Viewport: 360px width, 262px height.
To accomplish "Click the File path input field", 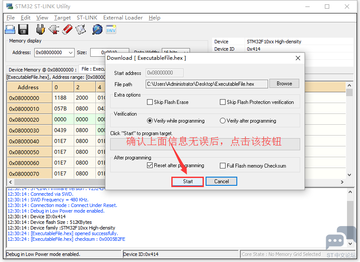I will click(206, 84).
